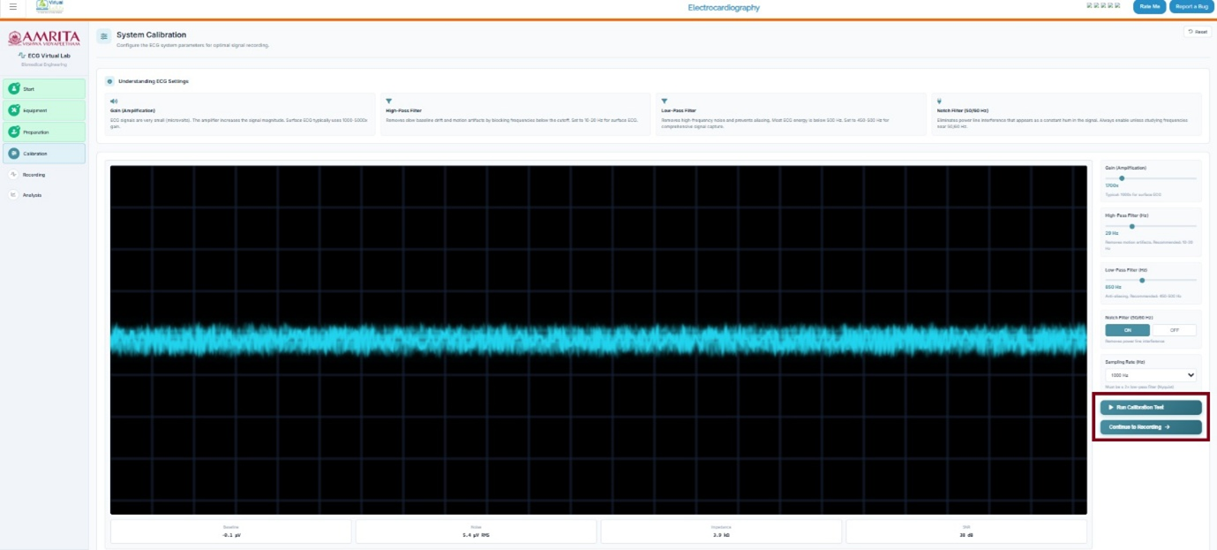Click the Understanding ECG Settings info icon
Image resolution: width=1217 pixels, height=550 pixels.
tap(109, 81)
